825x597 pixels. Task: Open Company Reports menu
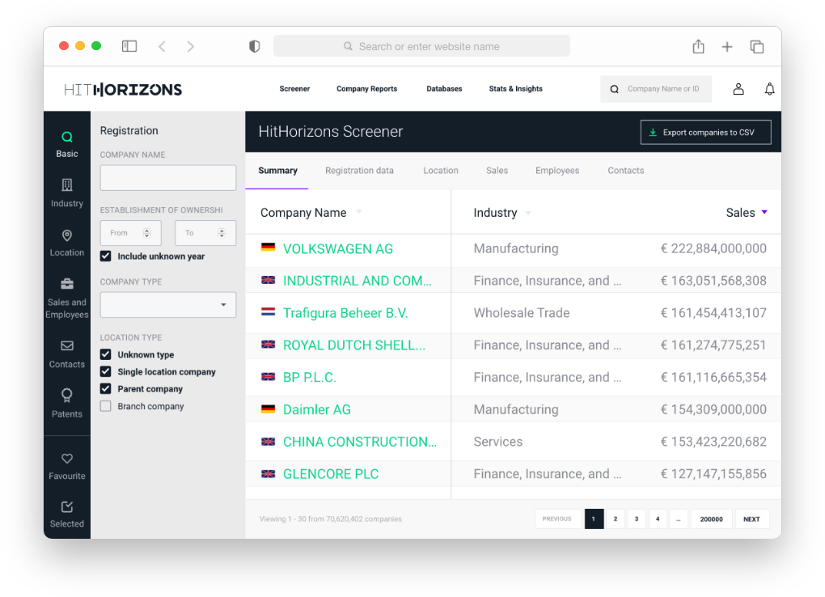pos(366,89)
